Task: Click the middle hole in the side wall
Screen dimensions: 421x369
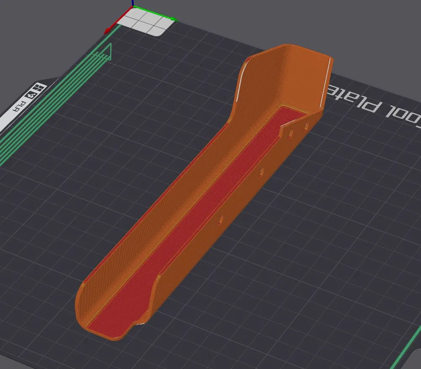Action: pyautogui.click(x=261, y=171)
